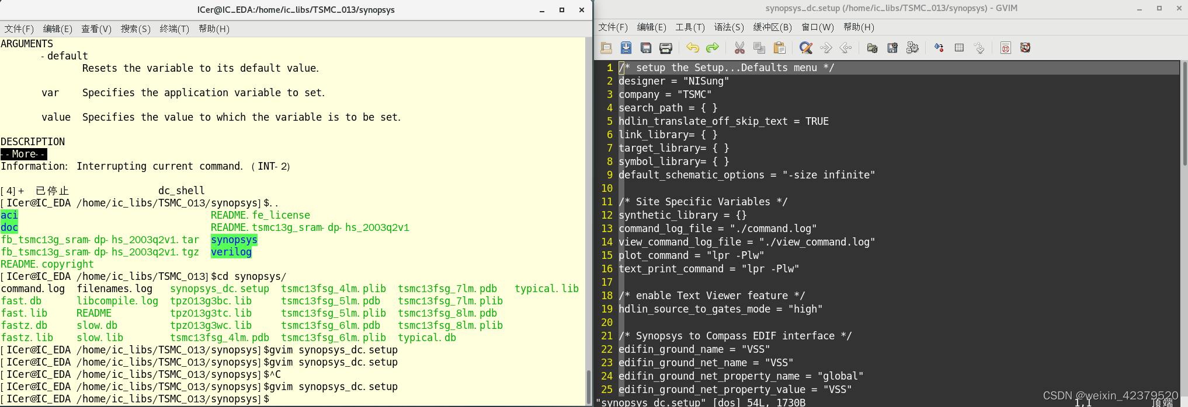Click the 'designer = "NISung"' line
The height and width of the screenshot is (407, 1188).
coord(674,81)
